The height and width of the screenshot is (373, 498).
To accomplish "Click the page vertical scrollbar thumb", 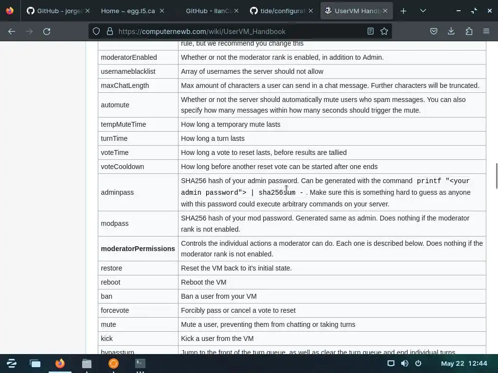I will point(497,176).
